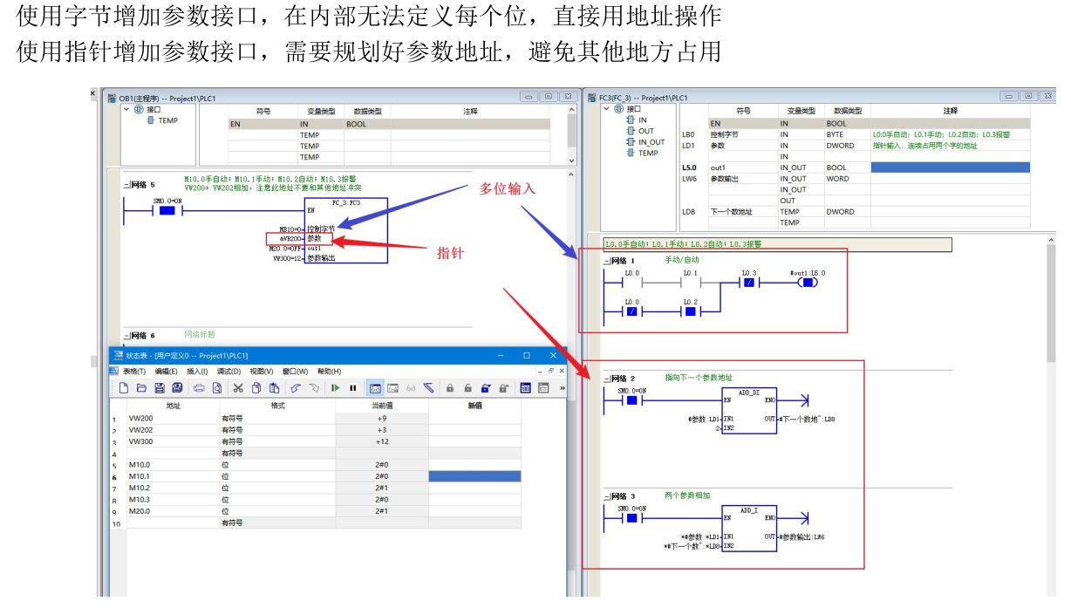This screenshot has width=1071, height=615.
Task: Click the FC_3:FC3 function block in OB1
Action: (x=346, y=232)
